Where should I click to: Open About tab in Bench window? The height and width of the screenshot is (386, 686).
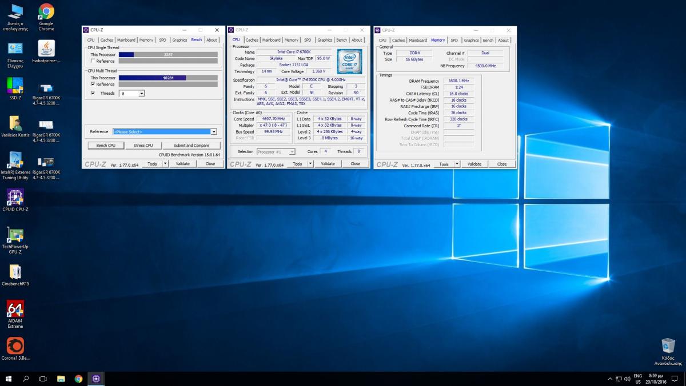click(x=212, y=40)
